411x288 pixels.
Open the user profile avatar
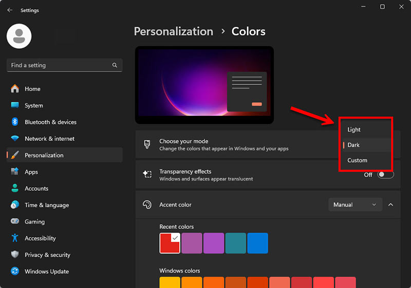click(x=19, y=36)
